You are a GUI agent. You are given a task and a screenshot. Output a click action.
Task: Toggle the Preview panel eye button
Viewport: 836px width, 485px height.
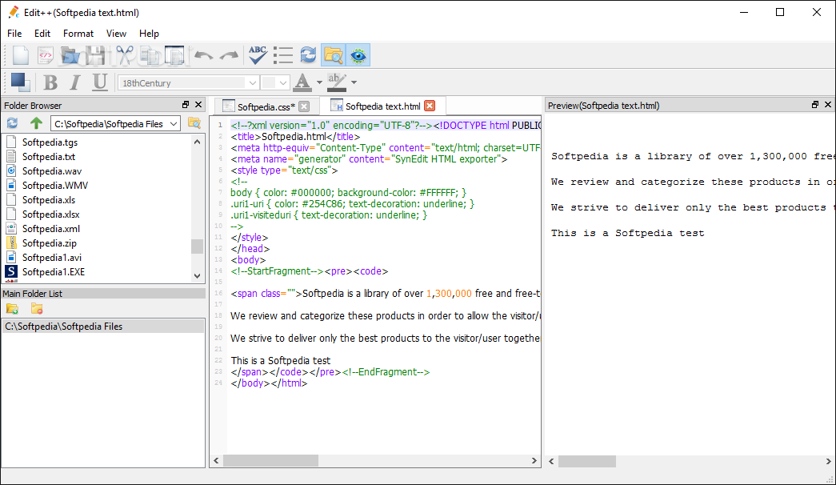pyautogui.click(x=358, y=55)
